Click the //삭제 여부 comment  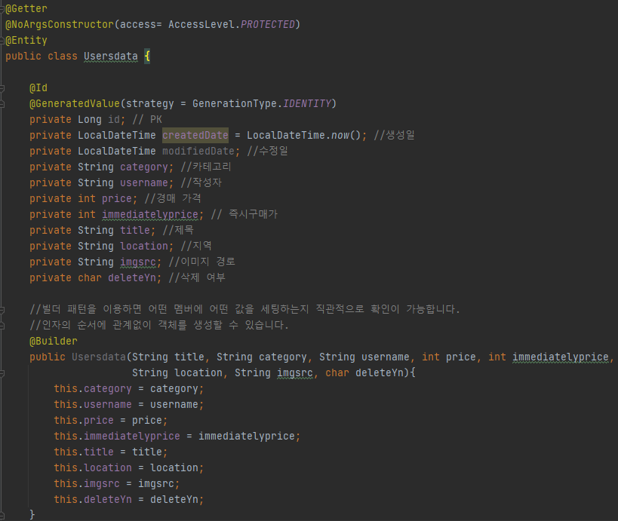(x=197, y=277)
